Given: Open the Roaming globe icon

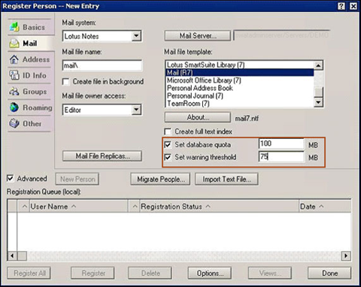Looking at the screenshot, I should [x=14, y=107].
